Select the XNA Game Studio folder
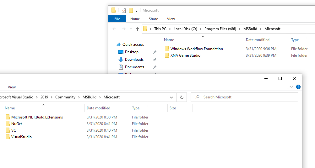 pyautogui.click(x=185, y=55)
